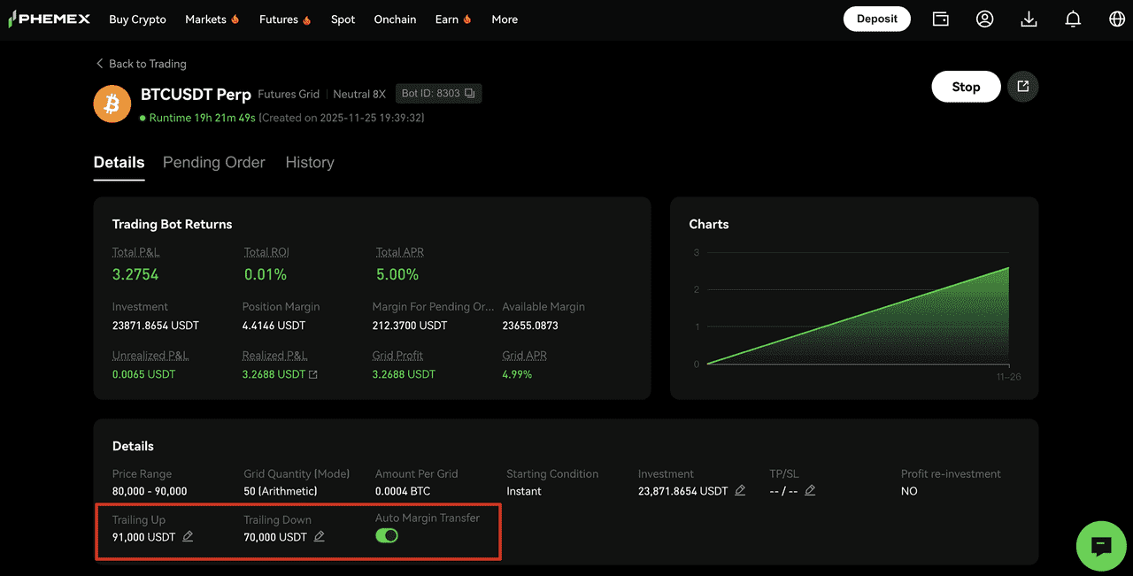The width and height of the screenshot is (1133, 576).
Task: Open Realized P&L details link icon
Action: tap(312, 374)
